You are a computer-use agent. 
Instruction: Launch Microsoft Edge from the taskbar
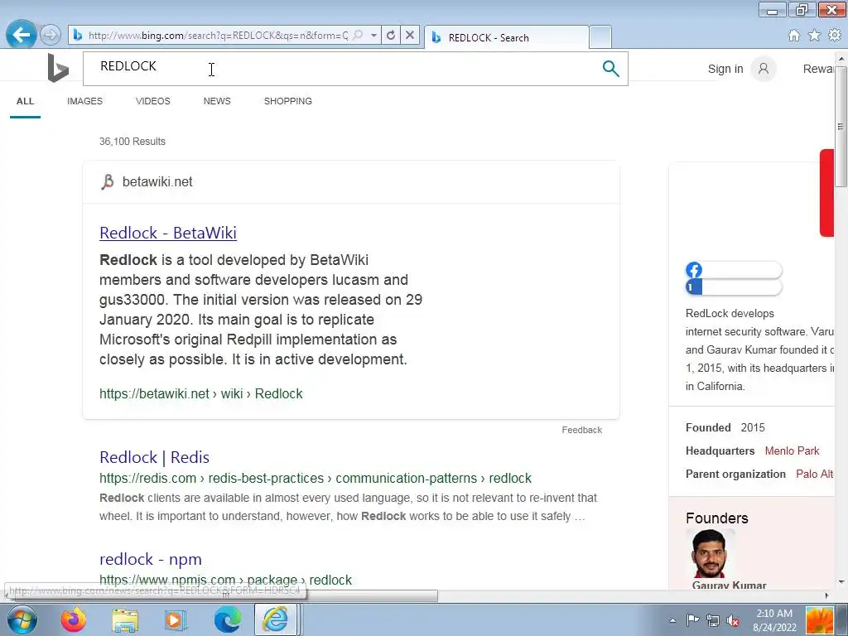[x=228, y=619]
